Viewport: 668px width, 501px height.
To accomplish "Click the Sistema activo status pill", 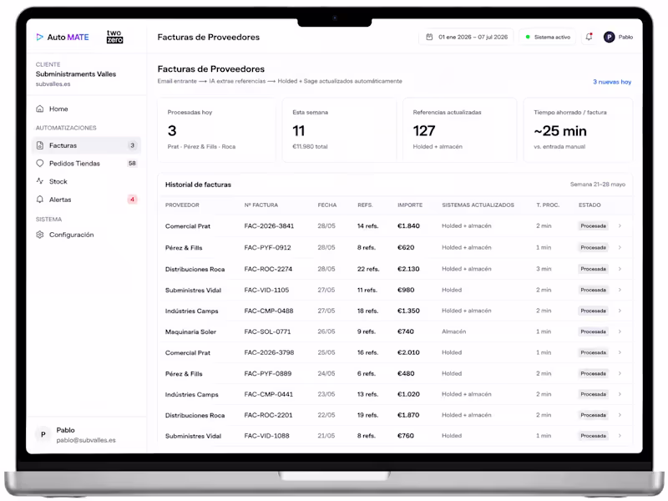I will coord(548,37).
